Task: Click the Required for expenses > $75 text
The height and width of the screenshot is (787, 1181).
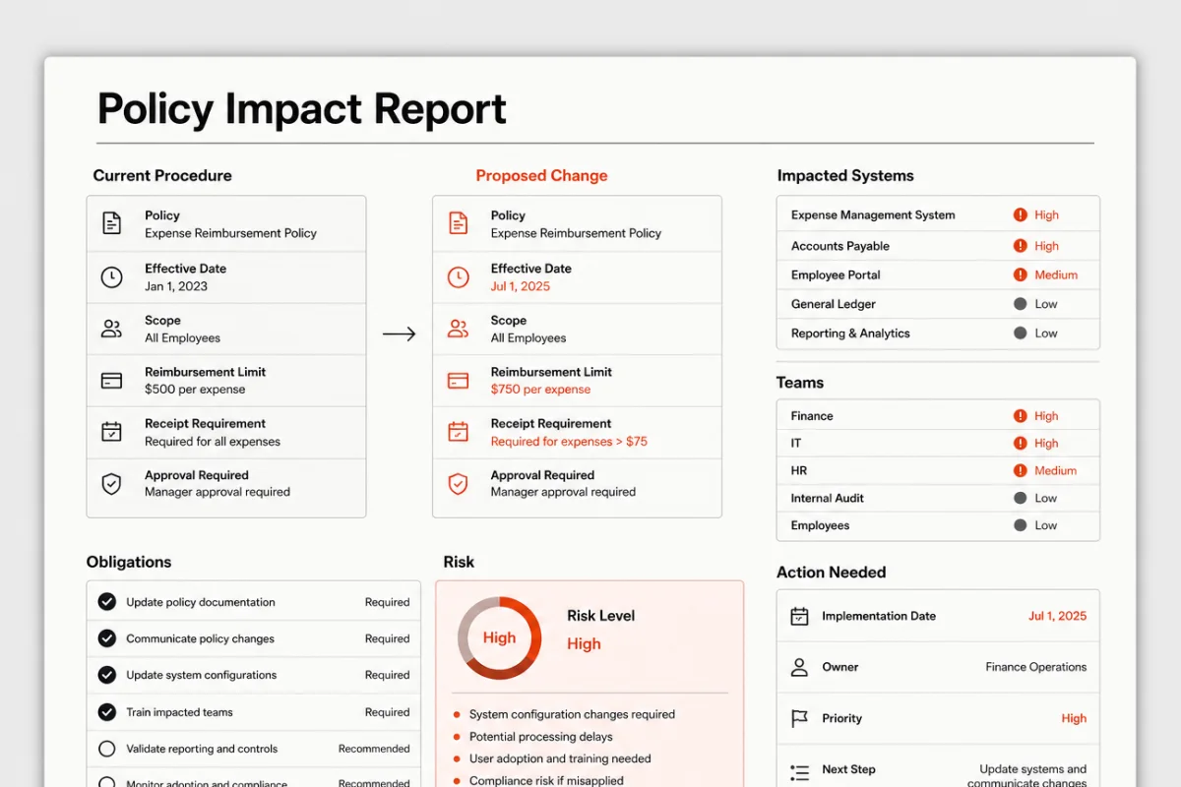Action: [x=569, y=442]
